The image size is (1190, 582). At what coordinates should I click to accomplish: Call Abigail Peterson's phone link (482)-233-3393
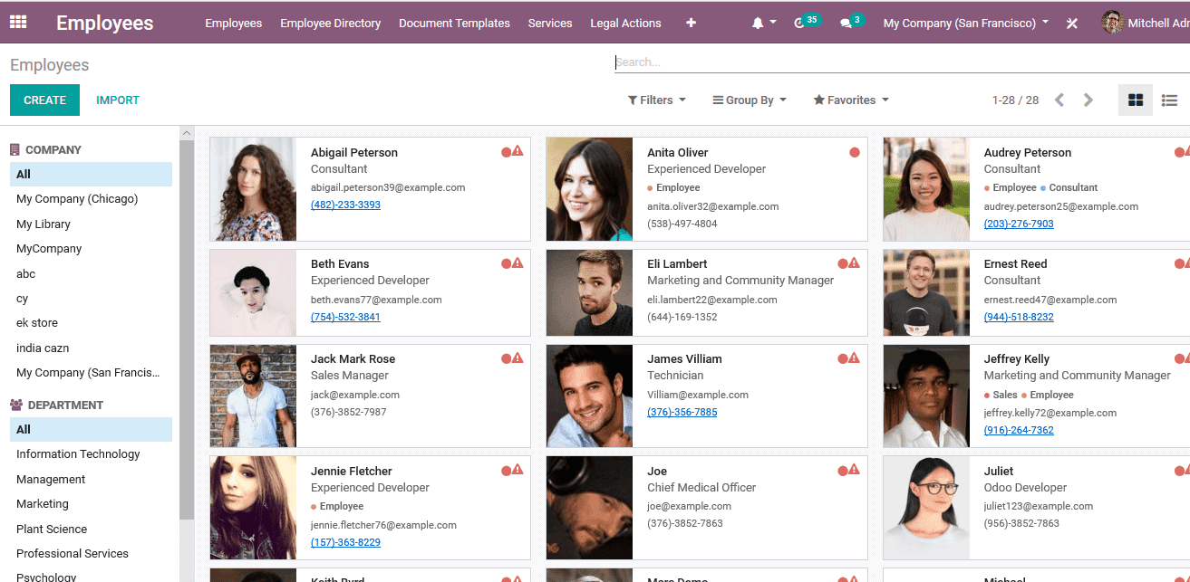[345, 205]
